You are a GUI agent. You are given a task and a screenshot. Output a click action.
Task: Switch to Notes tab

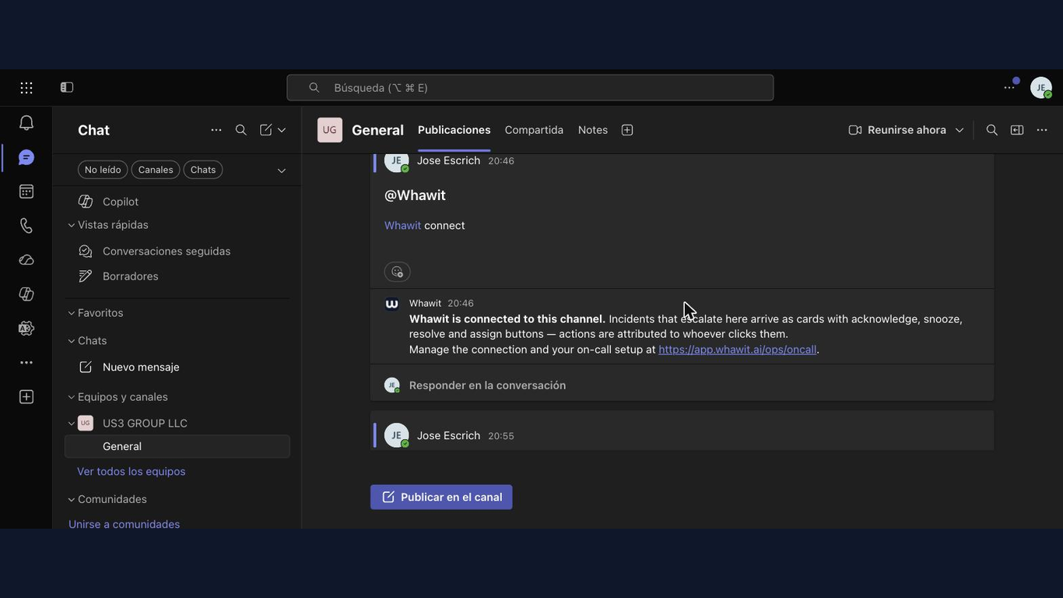[593, 130]
